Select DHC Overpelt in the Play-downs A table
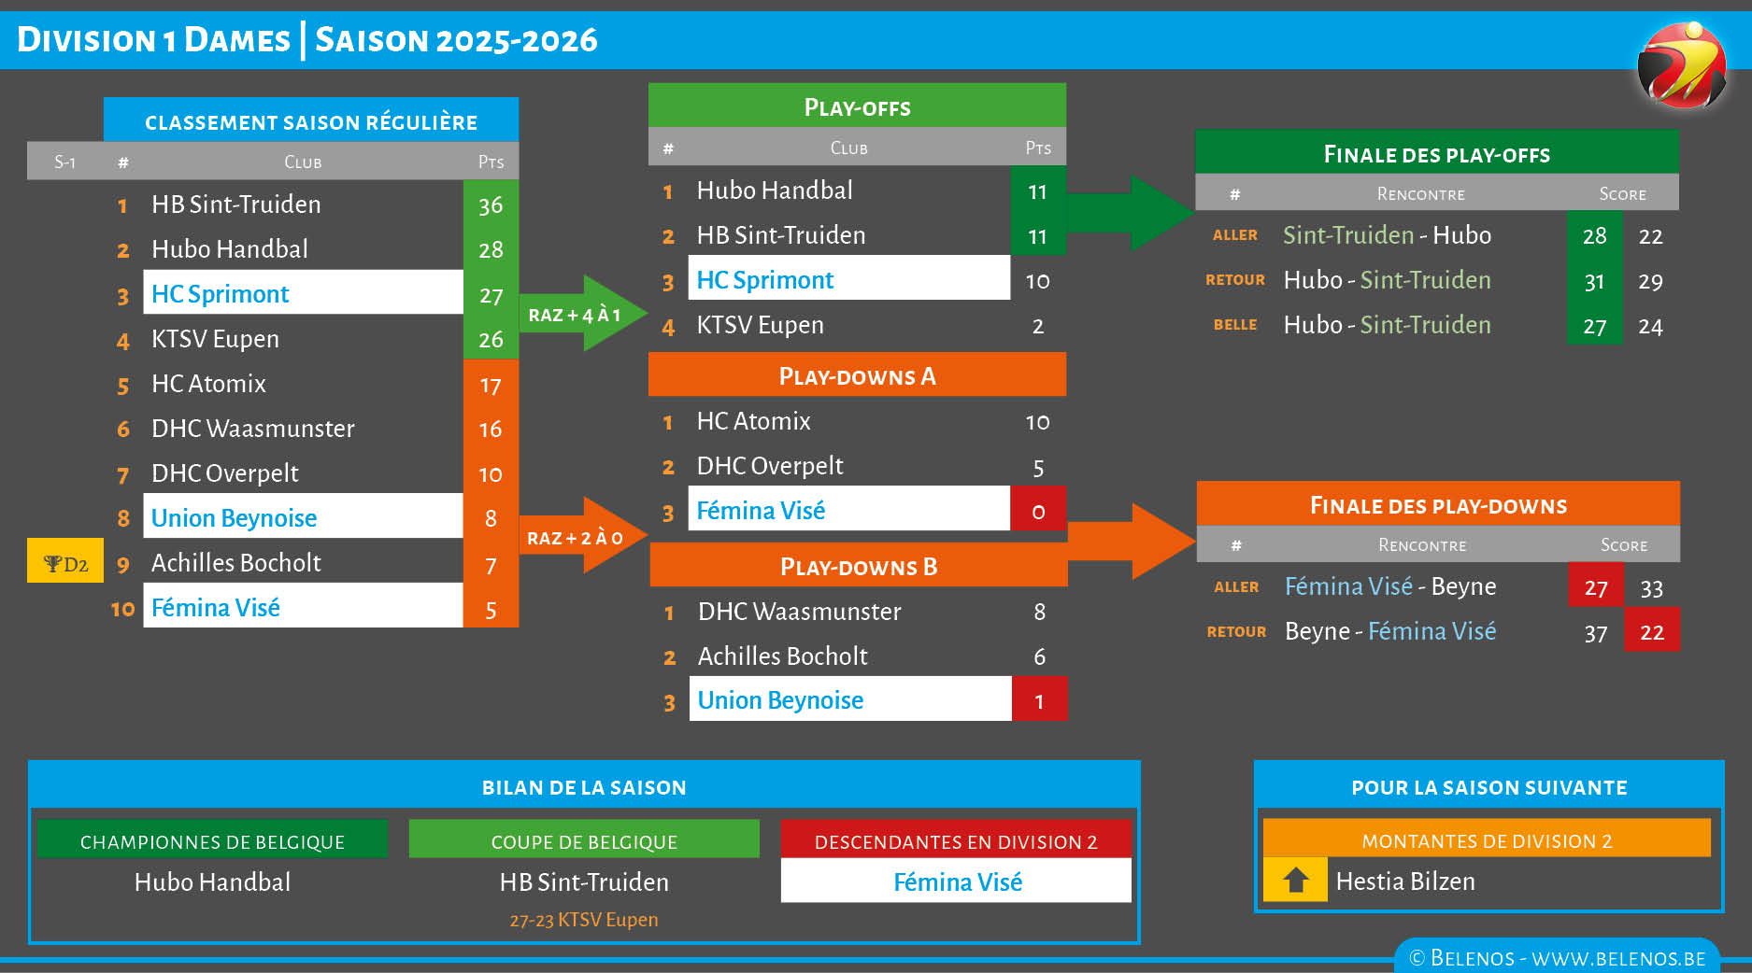Image resolution: width=1752 pixels, height=973 pixels. (x=770, y=465)
